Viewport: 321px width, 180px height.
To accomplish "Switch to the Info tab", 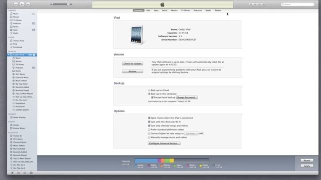I will click(148, 10).
